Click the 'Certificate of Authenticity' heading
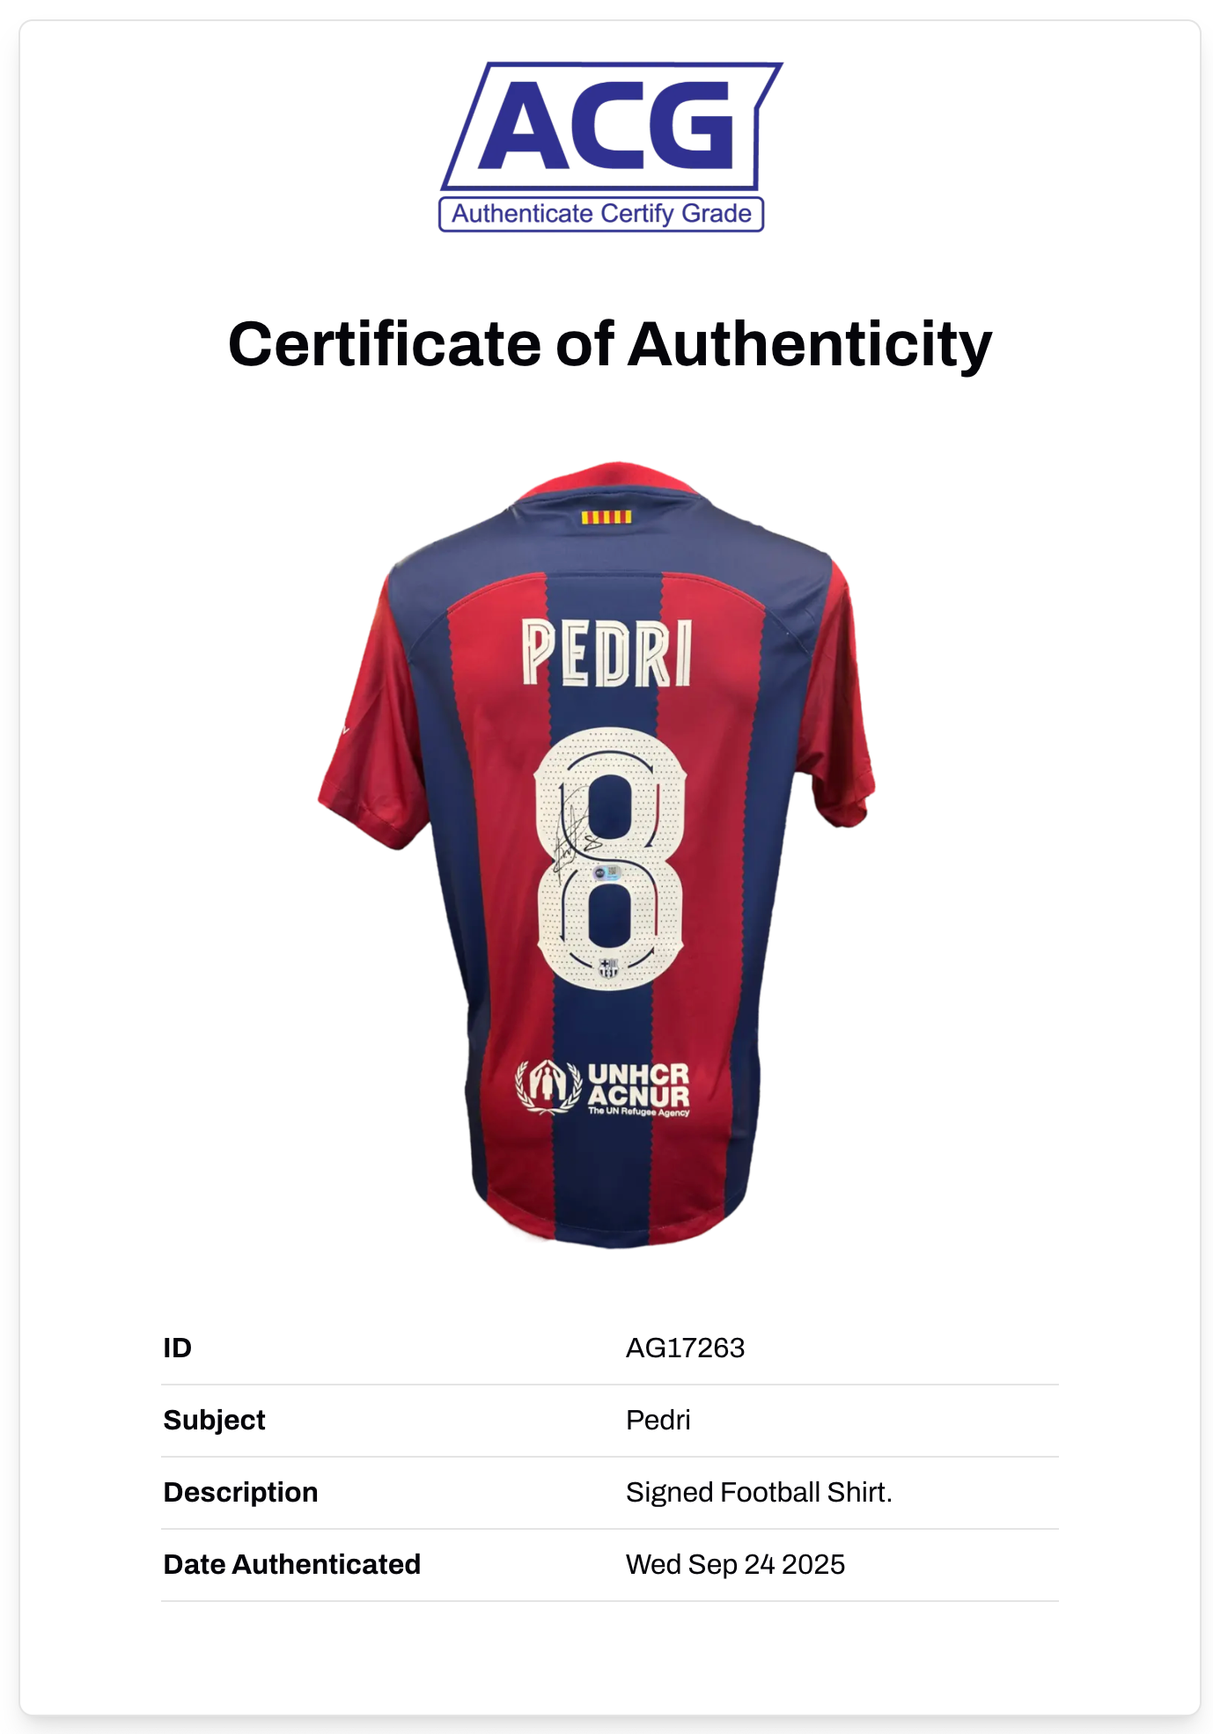Screen dimensions: 1213x1734 [609, 344]
